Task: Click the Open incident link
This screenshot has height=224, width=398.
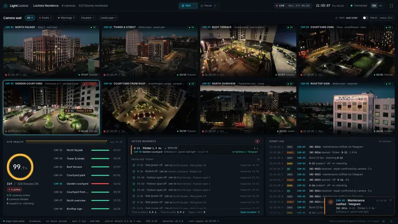Action: coord(250,212)
